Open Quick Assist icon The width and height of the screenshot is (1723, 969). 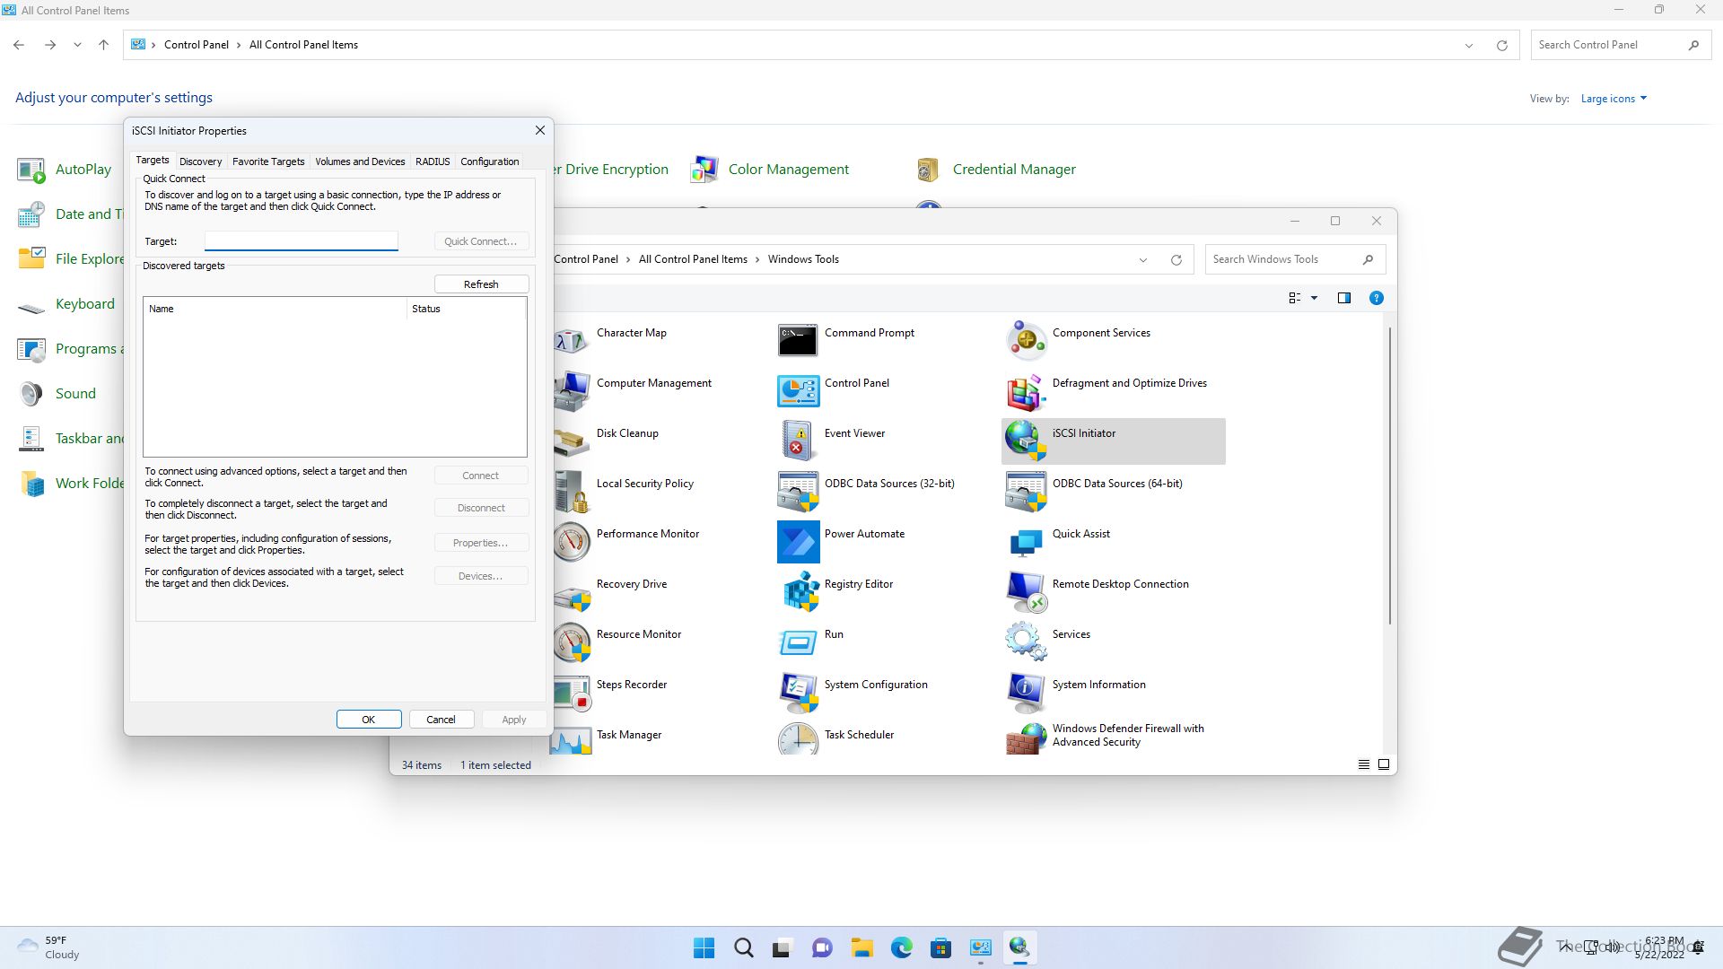[1026, 542]
